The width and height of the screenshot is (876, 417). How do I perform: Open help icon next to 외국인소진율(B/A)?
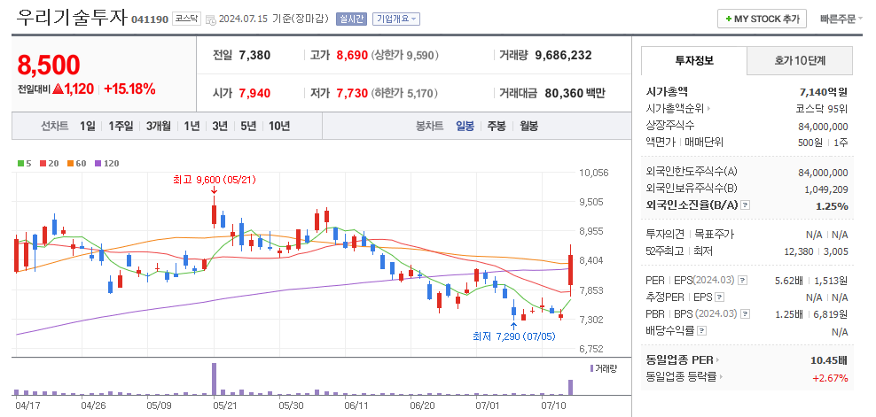pos(746,205)
